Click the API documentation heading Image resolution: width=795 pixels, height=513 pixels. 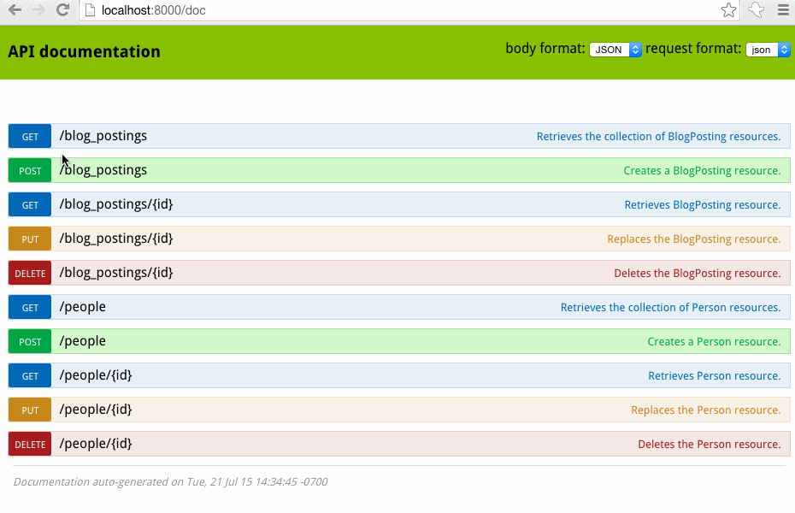pyautogui.click(x=84, y=51)
